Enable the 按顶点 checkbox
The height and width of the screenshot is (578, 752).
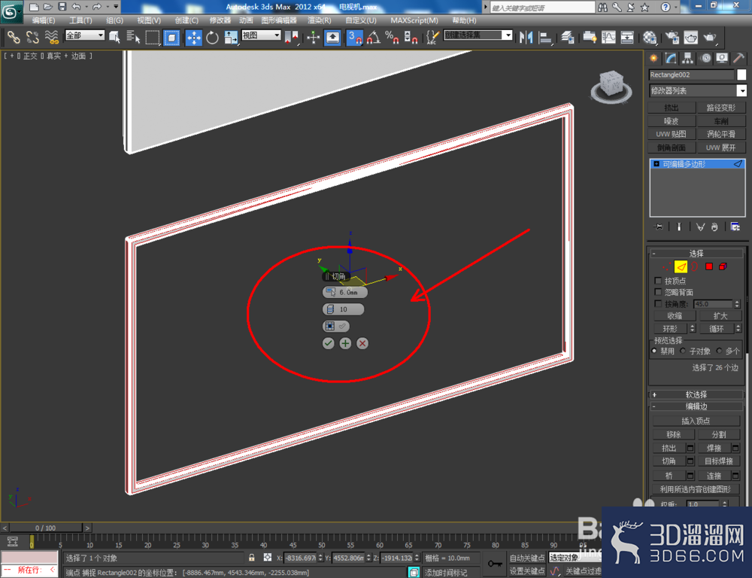coord(658,281)
